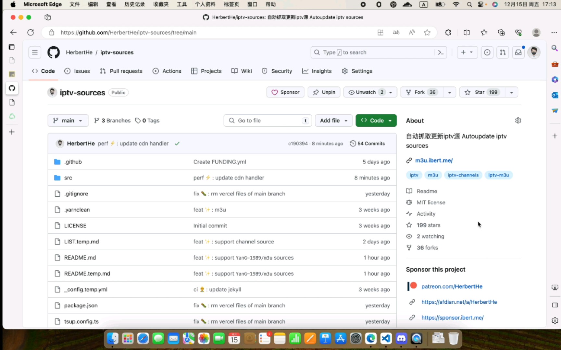This screenshot has width=561, height=350.
Task: Click the browser back arrow
Action: [x=13, y=32]
